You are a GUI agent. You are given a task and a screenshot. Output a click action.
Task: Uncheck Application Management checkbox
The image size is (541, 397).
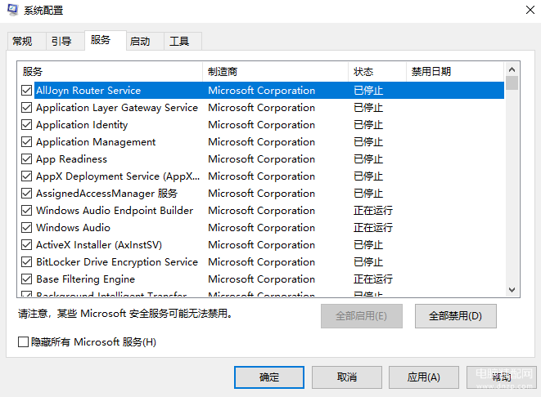click(x=26, y=142)
